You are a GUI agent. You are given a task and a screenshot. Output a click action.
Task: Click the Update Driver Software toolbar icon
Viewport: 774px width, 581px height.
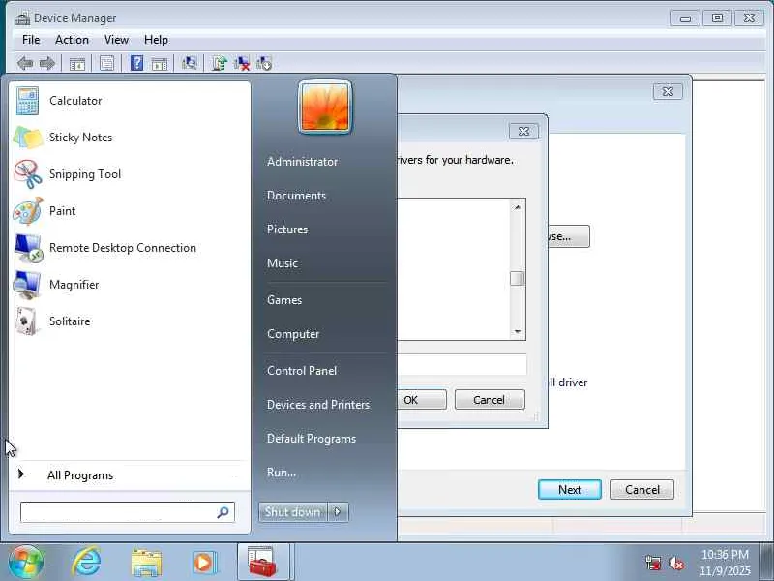(220, 63)
